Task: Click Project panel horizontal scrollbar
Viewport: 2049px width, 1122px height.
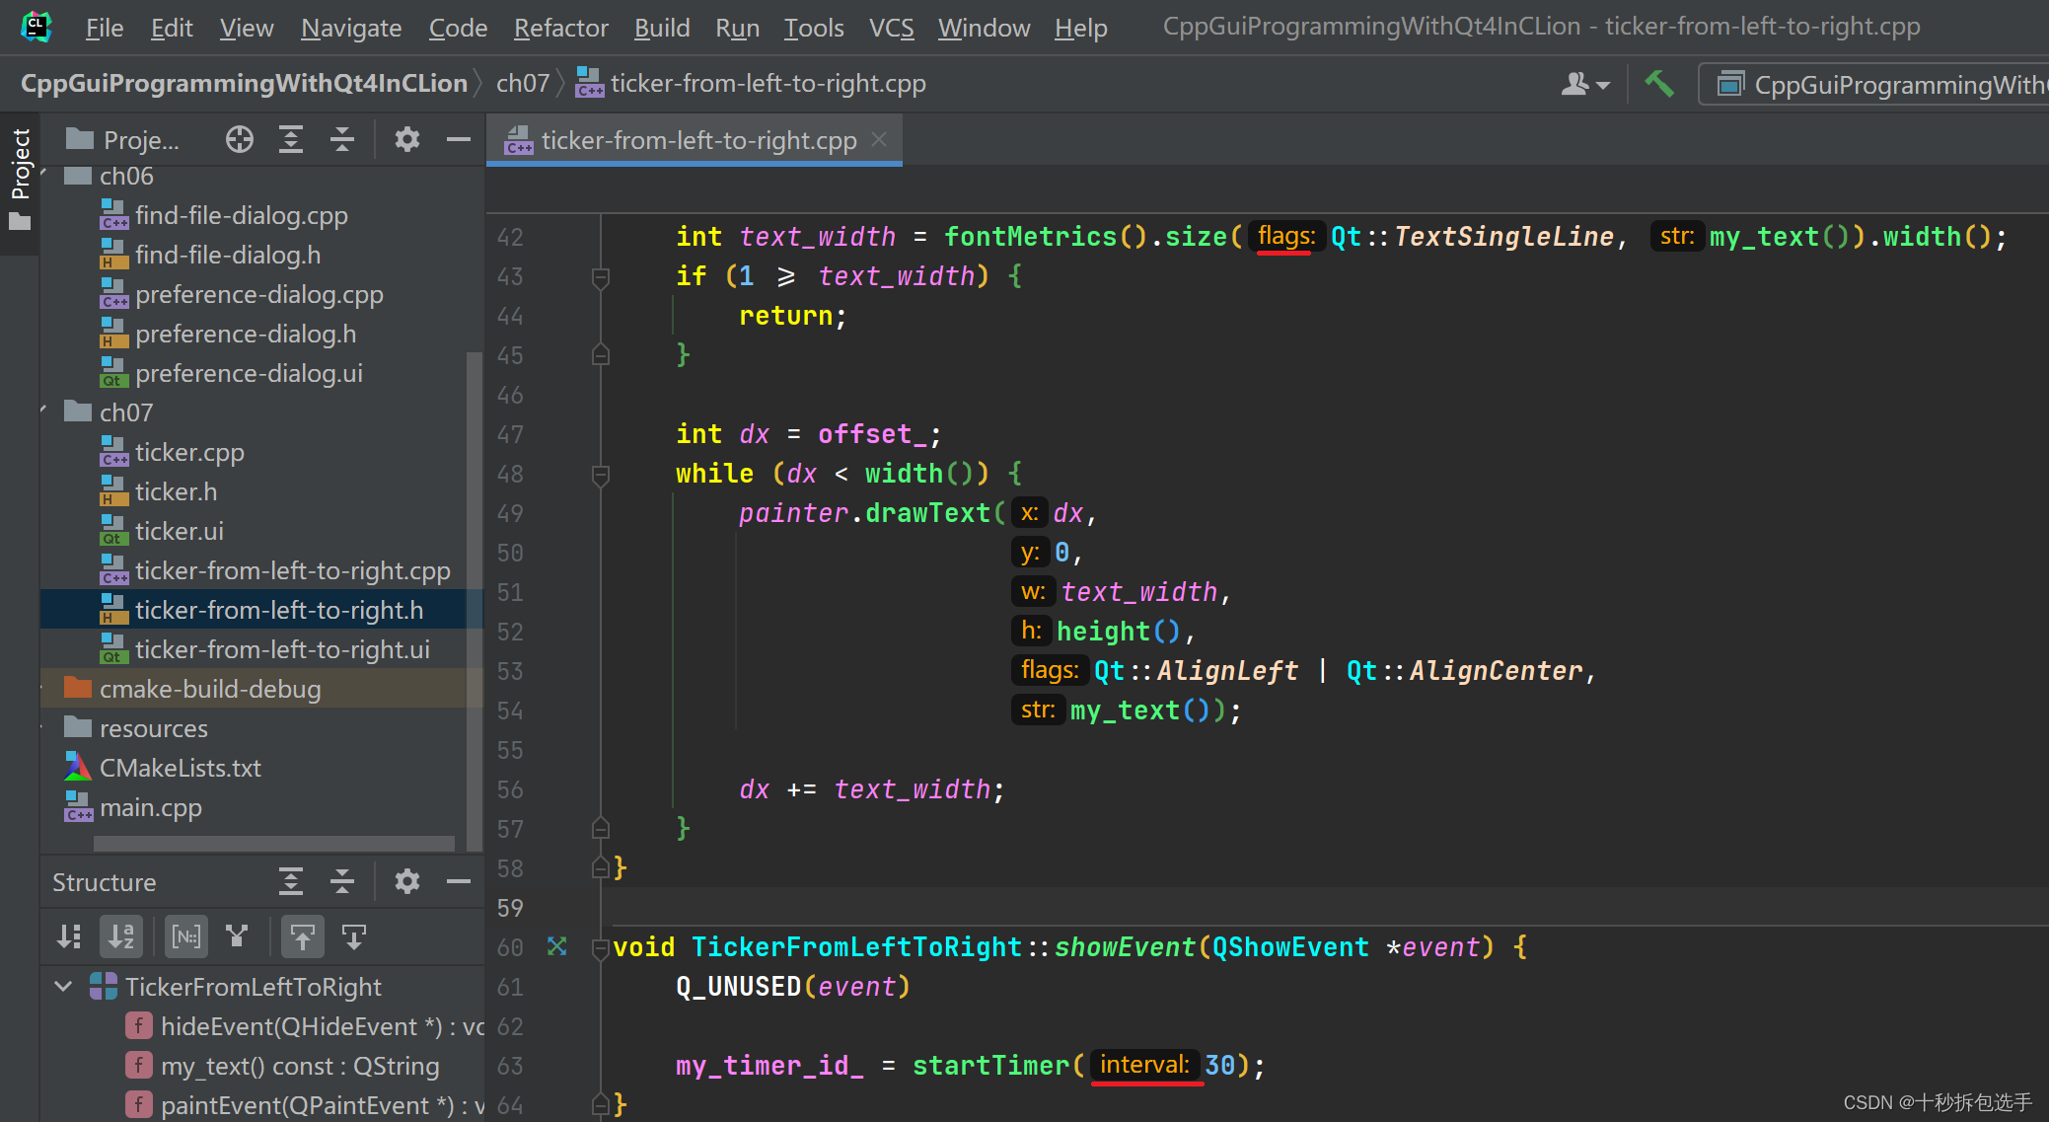Action: tap(273, 844)
